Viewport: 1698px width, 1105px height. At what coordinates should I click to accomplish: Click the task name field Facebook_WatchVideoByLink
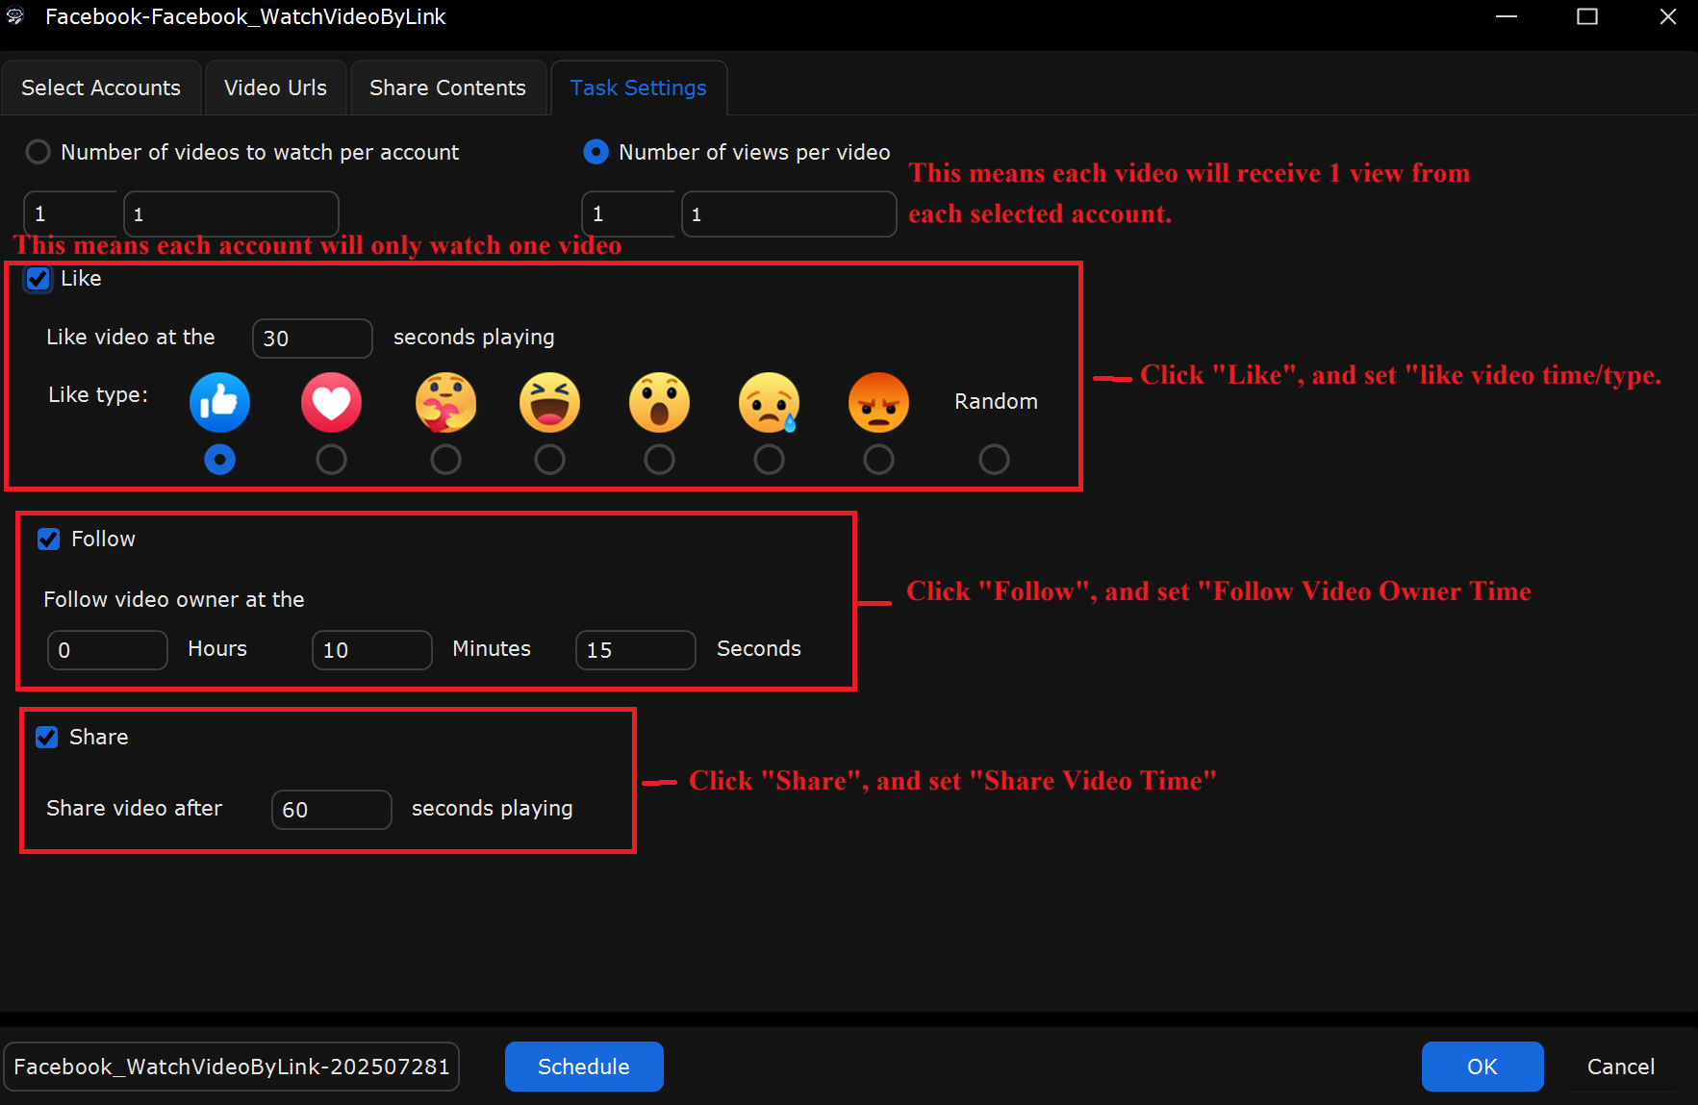231,1067
